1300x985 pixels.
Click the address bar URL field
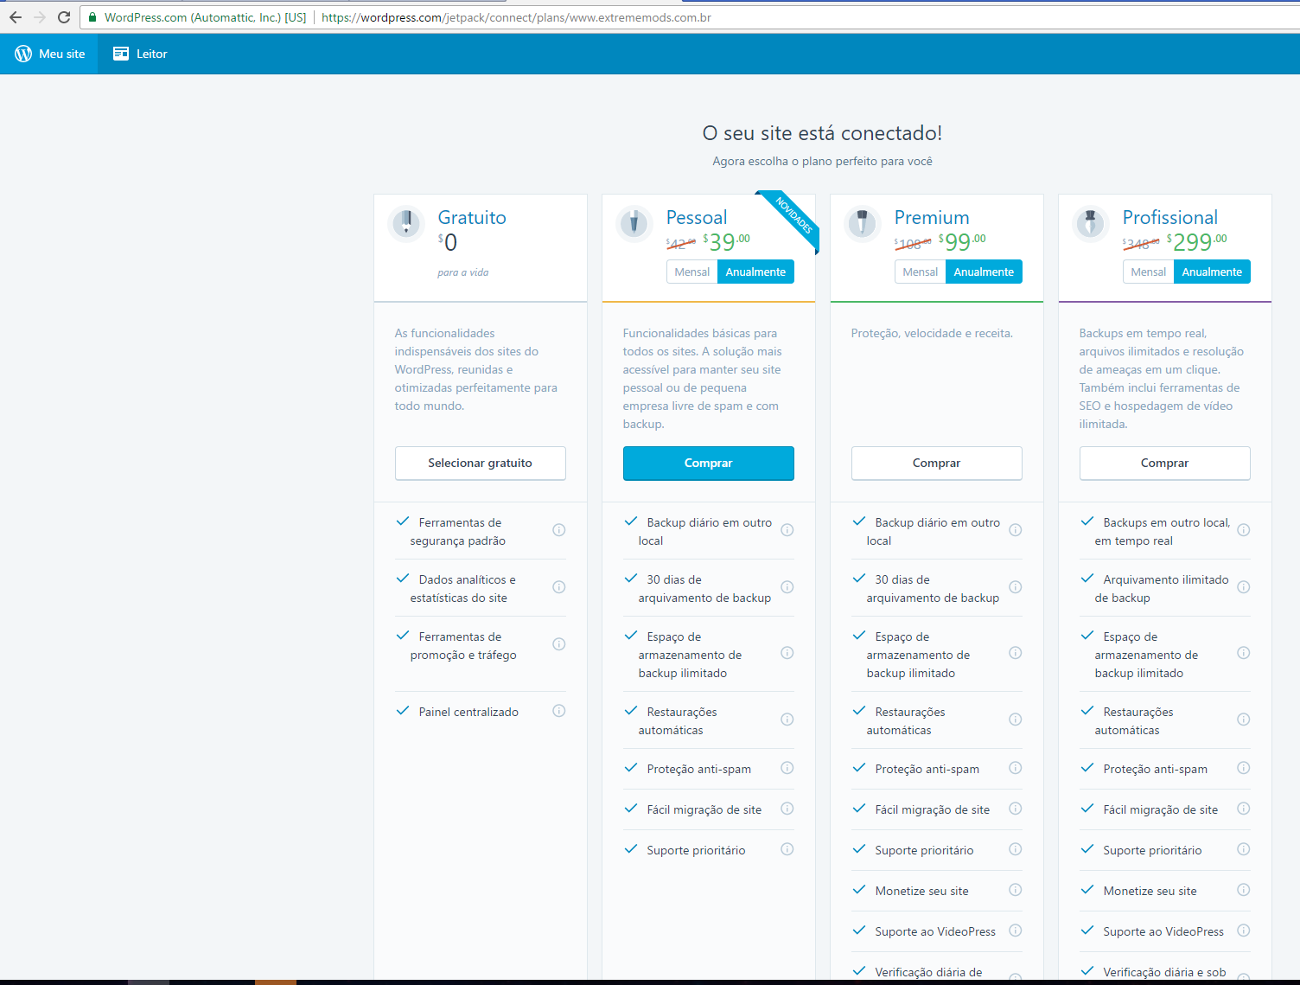pyautogui.click(x=691, y=17)
